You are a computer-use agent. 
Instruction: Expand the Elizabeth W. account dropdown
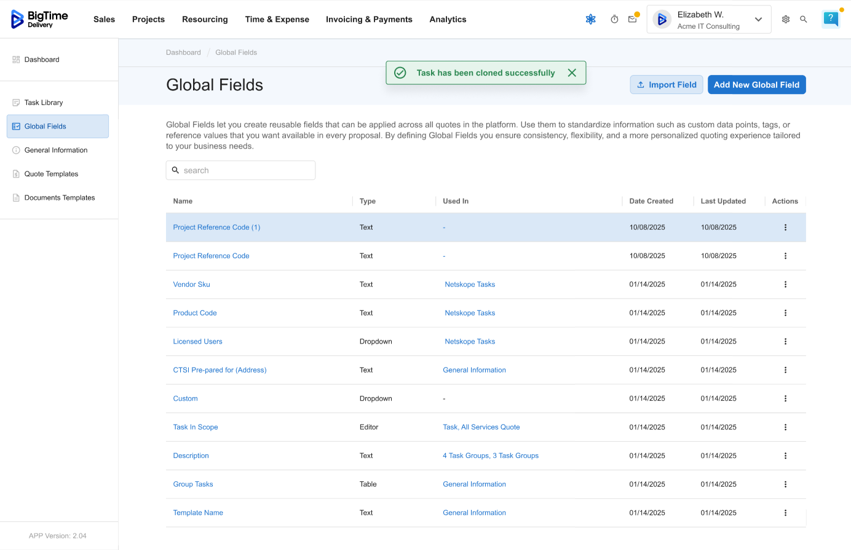(758, 20)
